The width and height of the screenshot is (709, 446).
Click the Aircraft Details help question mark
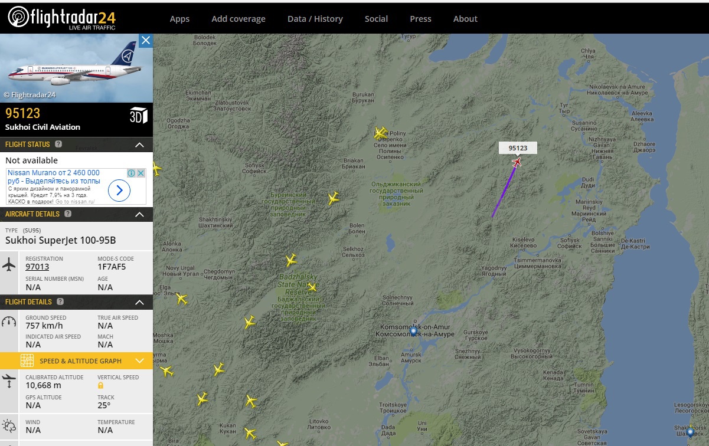click(x=68, y=214)
